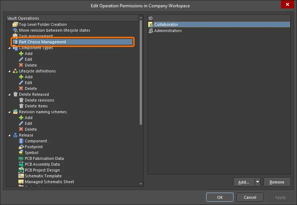297x205 pixels.
Task: Click the PCB Fabrication Data icon
Action: coord(21,159)
